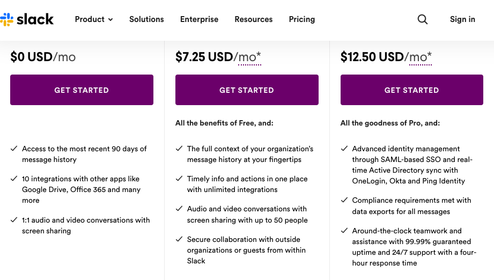This screenshot has height=280, width=494.
Task: Click the underlined /mo* on the $12.50 price
Action: [420, 57]
